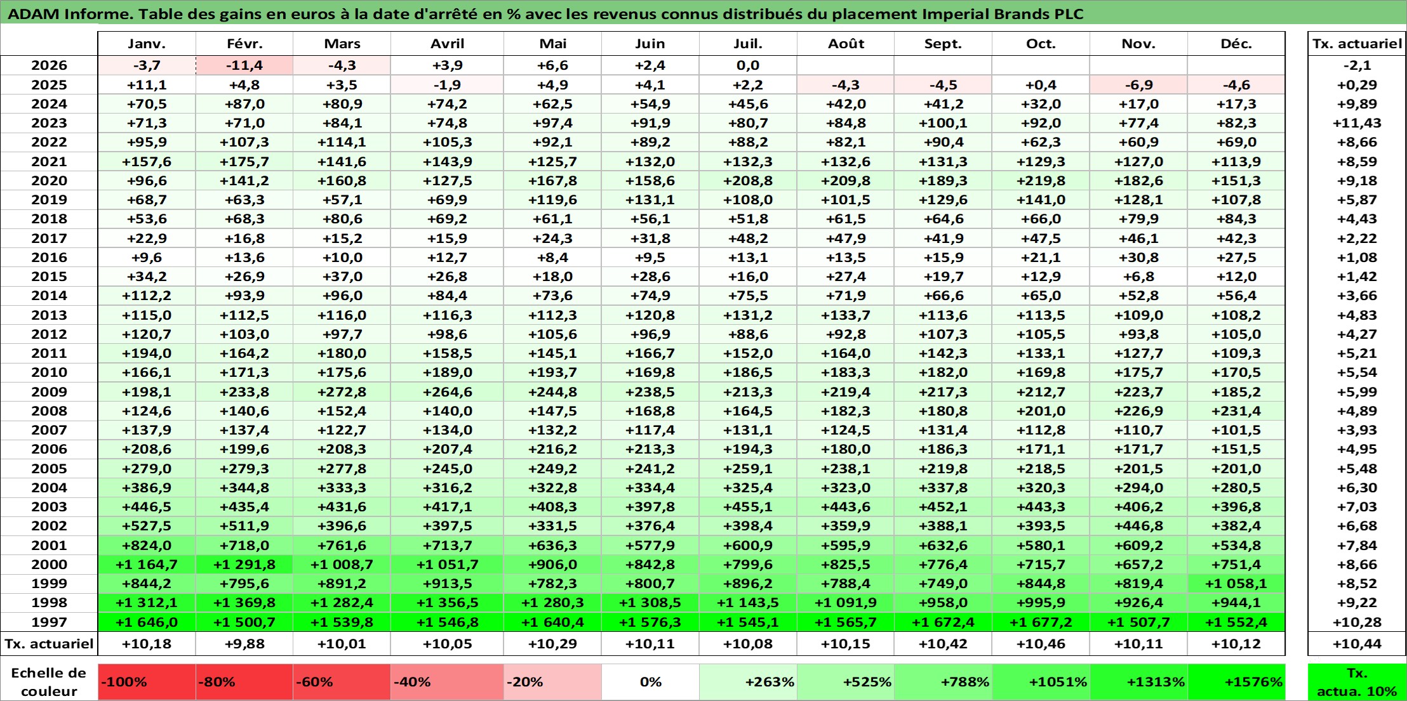Image resolution: width=1407 pixels, height=701 pixels.
Task: Select the +231,4 cell for Déc. 2008
Action: (1236, 411)
